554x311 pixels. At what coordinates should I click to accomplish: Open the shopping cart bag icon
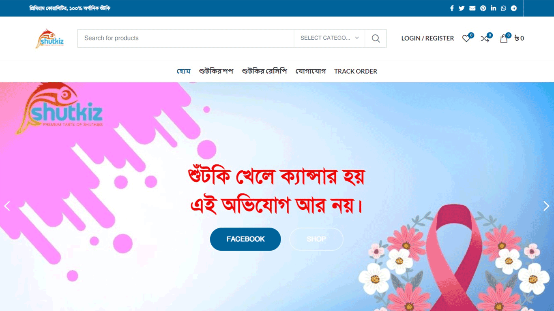pyautogui.click(x=504, y=38)
